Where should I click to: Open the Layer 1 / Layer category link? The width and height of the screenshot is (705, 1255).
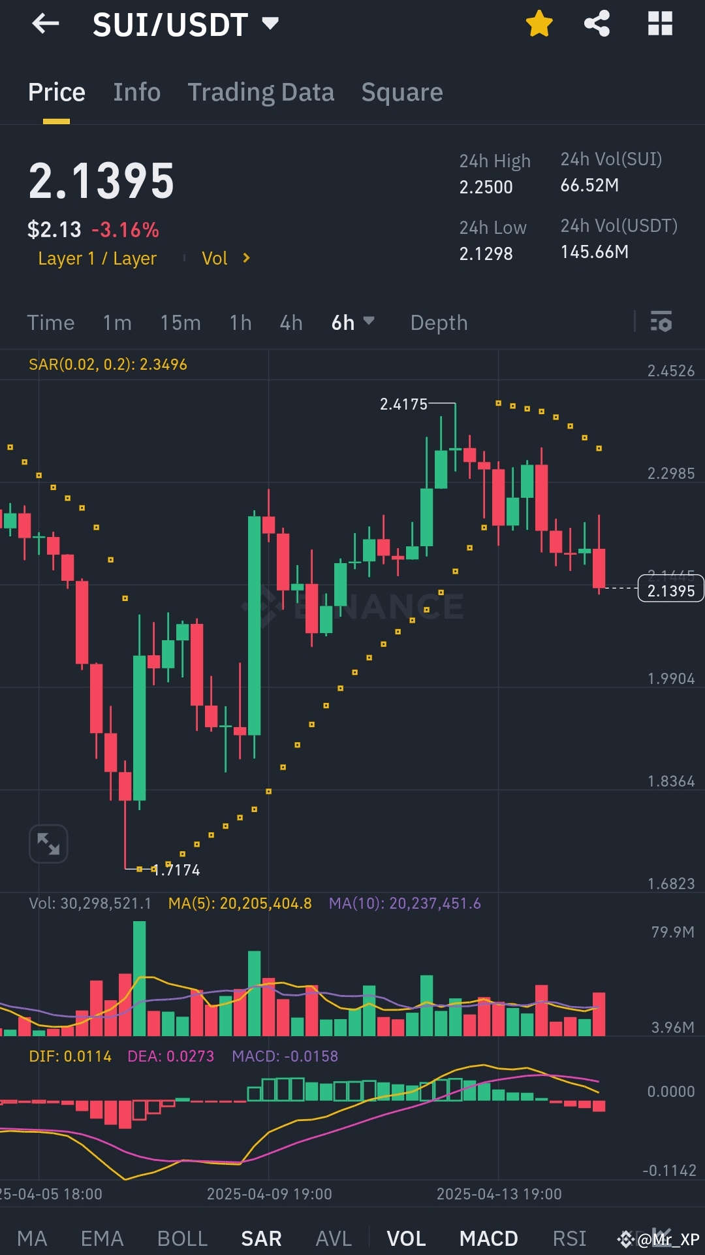pos(97,258)
